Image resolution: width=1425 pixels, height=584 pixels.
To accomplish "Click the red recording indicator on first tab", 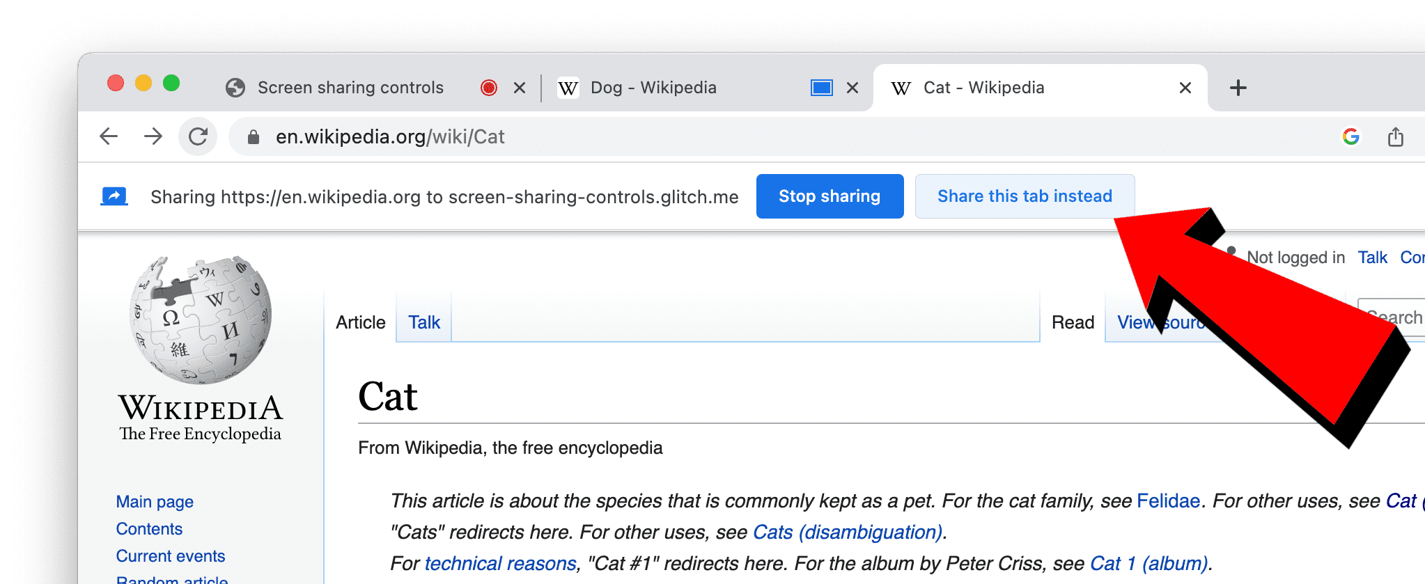I will (489, 87).
